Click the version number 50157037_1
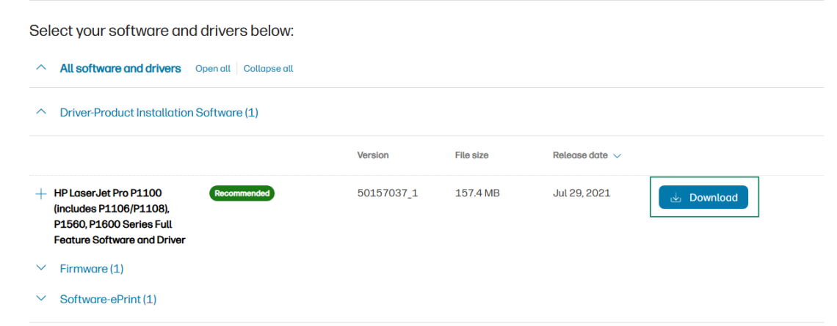The height and width of the screenshot is (326, 837). coord(387,193)
